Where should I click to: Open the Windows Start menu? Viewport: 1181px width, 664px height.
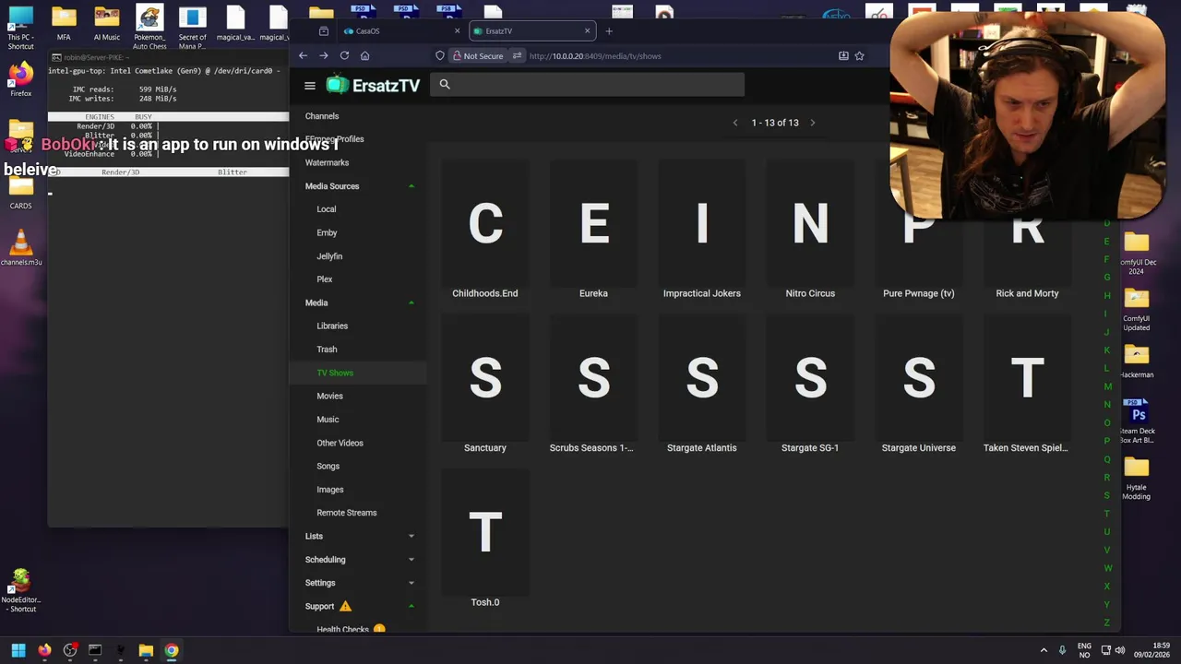tap(18, 650)
